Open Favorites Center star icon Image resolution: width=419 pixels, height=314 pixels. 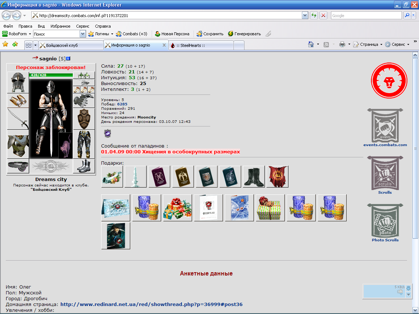point(5,44)
